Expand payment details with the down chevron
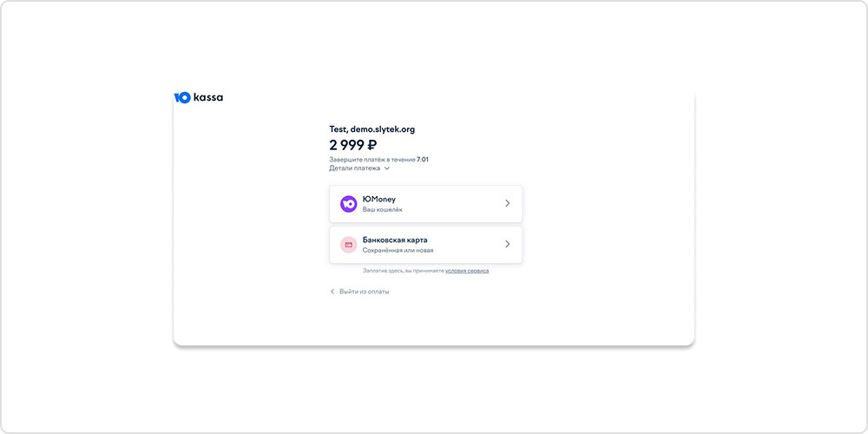The height and width of the screenshot is (434, 868). tap(387, 168)
